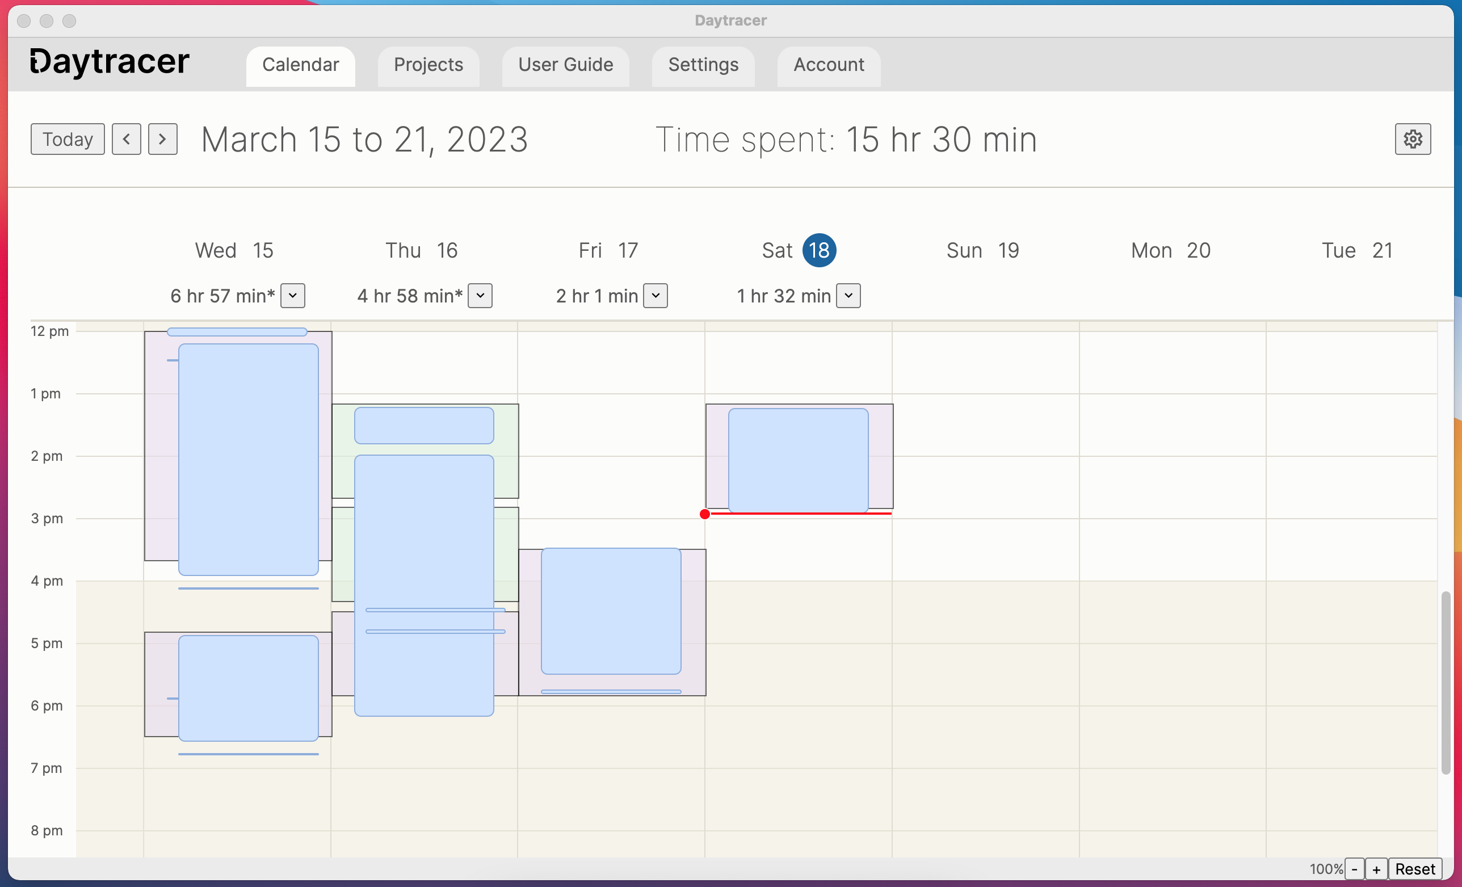Click the 100% zoom level label
The height and width of the screenshot is (887, 1462).
(x=1326, y=869)
